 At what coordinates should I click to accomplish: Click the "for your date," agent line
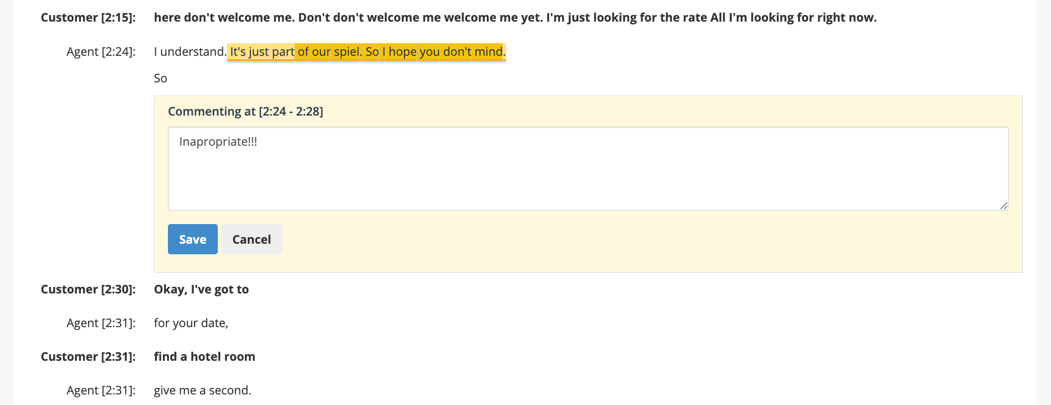[x=191, y=323]
